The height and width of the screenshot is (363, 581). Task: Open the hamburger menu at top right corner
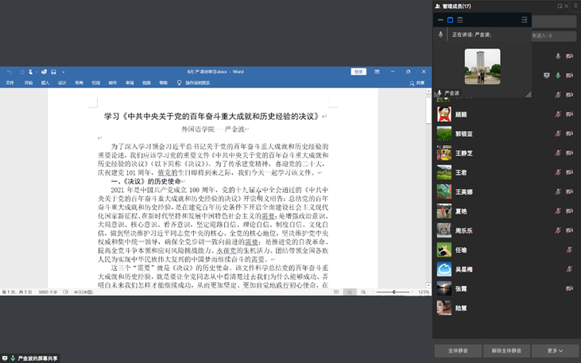click(x=575, y=6)
